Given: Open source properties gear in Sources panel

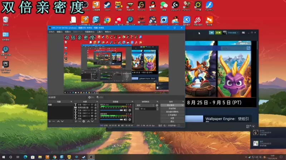Looking at the screenshot, I should [x=84, y=121].
